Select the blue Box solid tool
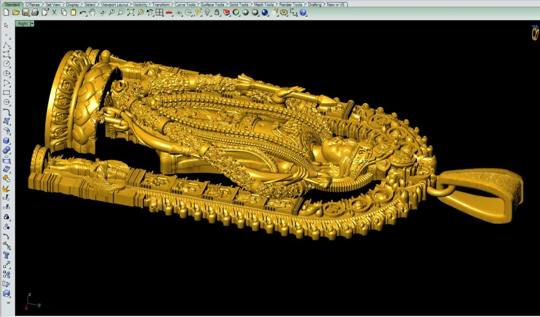Screen dimensions: 540x317 [x=6, y=141]
